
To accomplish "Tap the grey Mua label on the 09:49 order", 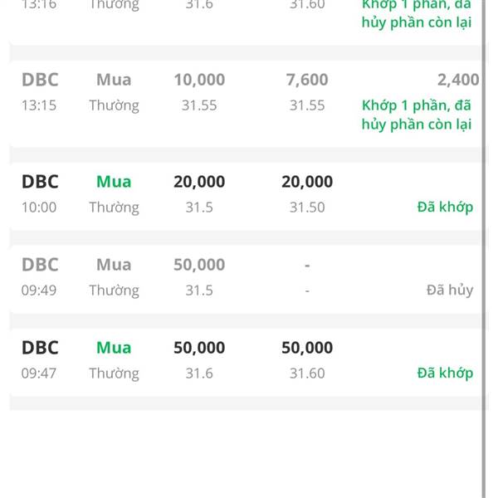I will point(114,265).
